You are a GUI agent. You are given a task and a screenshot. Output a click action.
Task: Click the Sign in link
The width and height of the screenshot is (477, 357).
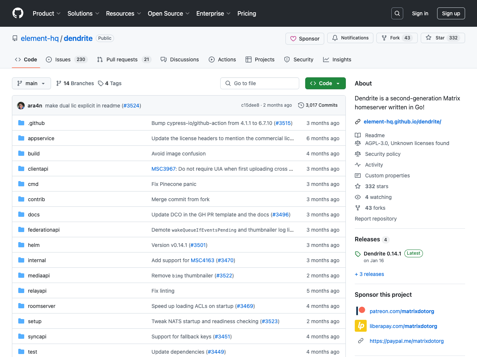click(420, 13)
